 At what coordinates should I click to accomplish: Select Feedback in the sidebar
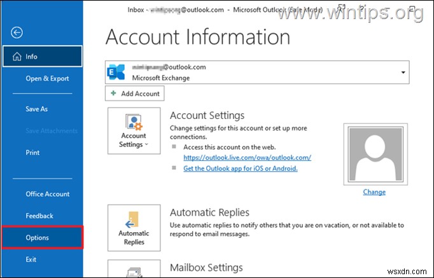click(39, 216)
